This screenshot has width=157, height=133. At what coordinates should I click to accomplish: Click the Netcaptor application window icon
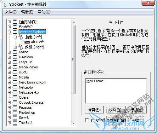click(x=15, y=87)
